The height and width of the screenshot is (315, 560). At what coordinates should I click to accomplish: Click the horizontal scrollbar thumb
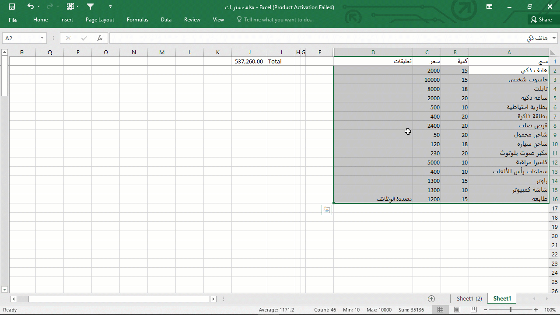click(119, 299)
